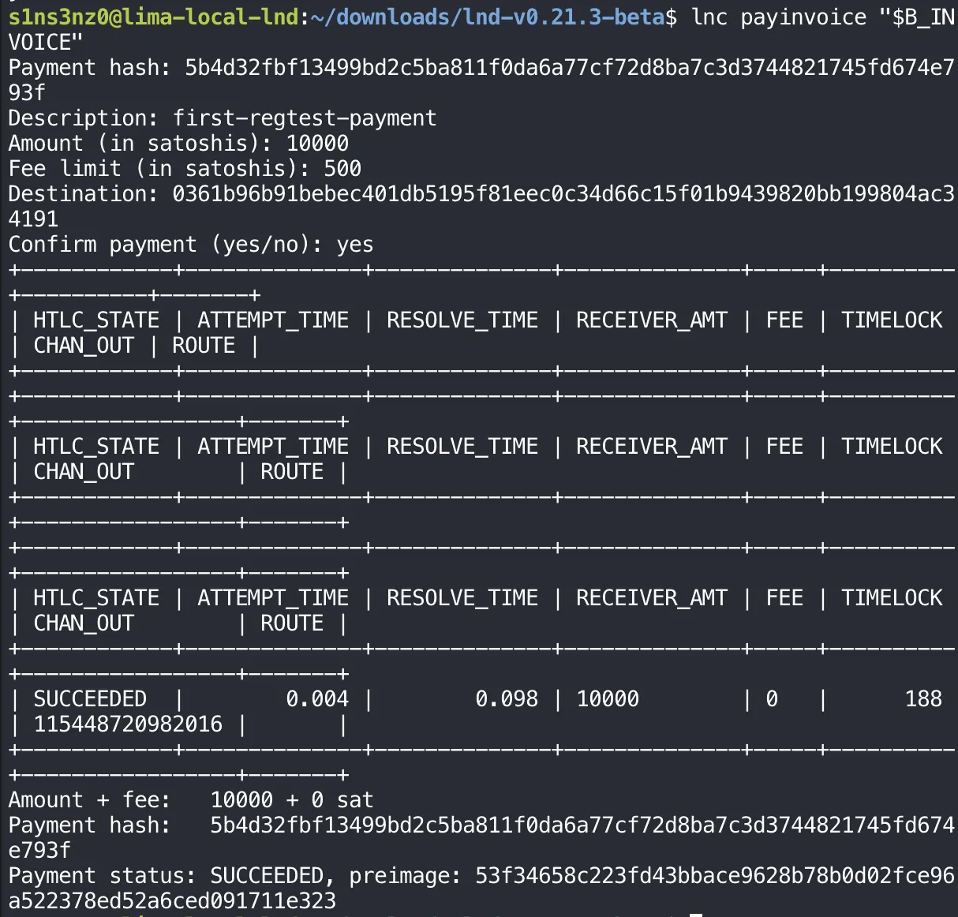Viewport: 958px width, 917px height.
Task: Click the second table's CHAN_OUT header
Action: pos(84,471)
